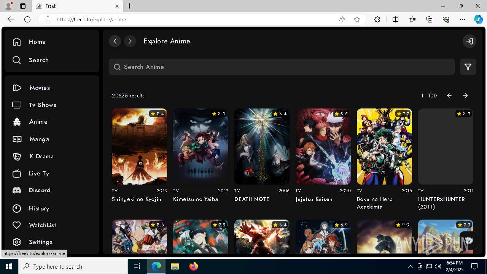Image resolution: width=487 pixels, height=274 pixels.
Task: Click in the Search Anime field
Action: pos(282,67)
